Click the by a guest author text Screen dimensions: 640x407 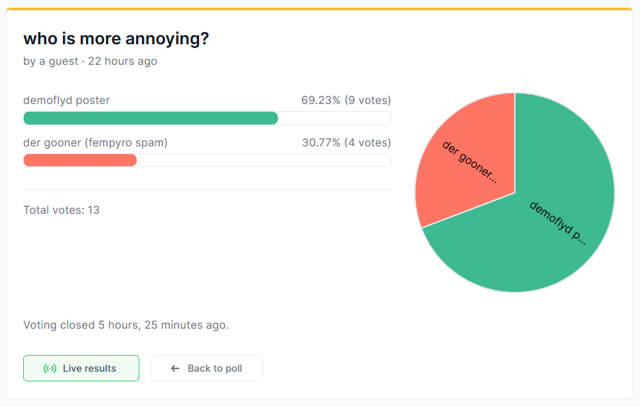(51, 61)
